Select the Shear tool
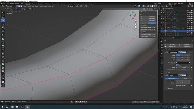 3,82
